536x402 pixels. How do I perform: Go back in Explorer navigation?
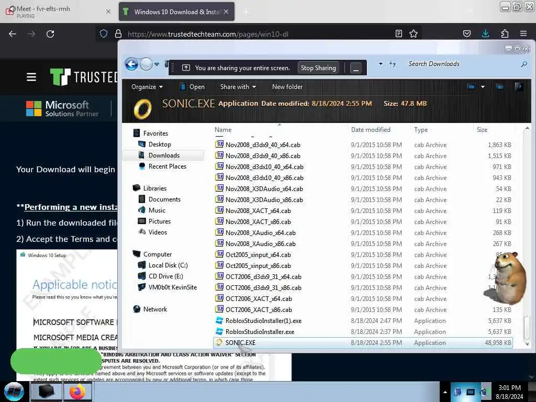point(131,64)
